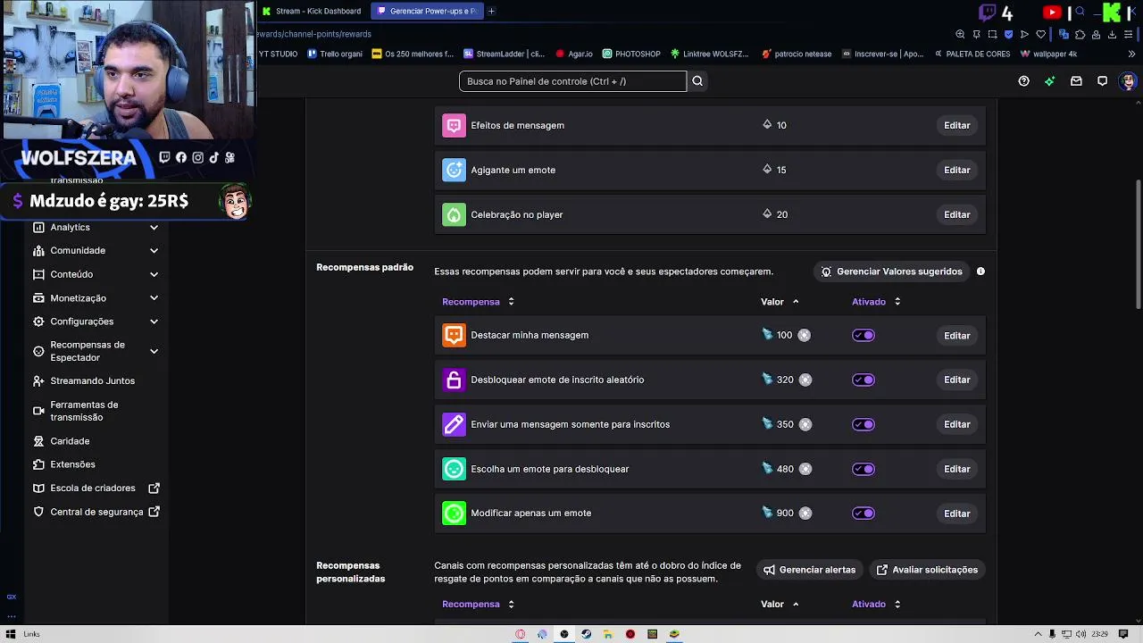This screenshot has width=1143, height=643.
Task: Disable Desbloquear emote de inscrito aleatório
Action: click(864, 380)
